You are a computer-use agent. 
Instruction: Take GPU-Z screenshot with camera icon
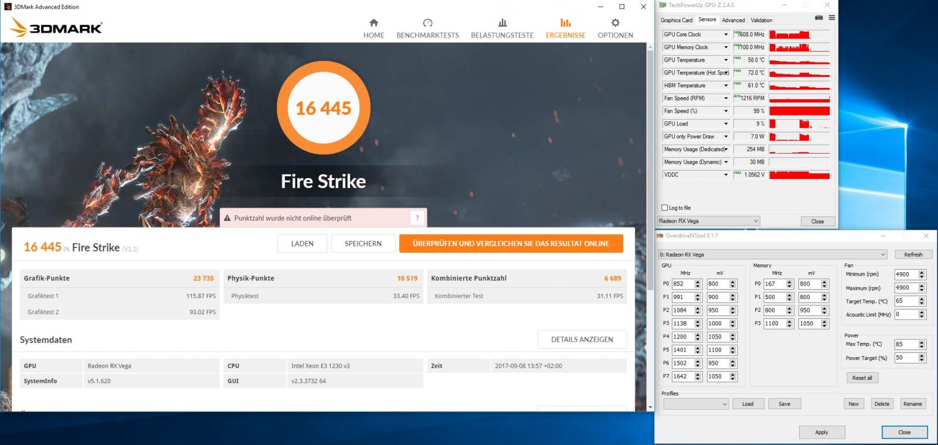(819, 18)
